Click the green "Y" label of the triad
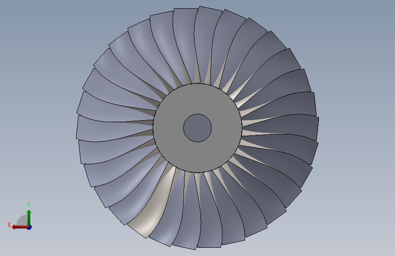395x256 pixels. (x=29, y=205)
